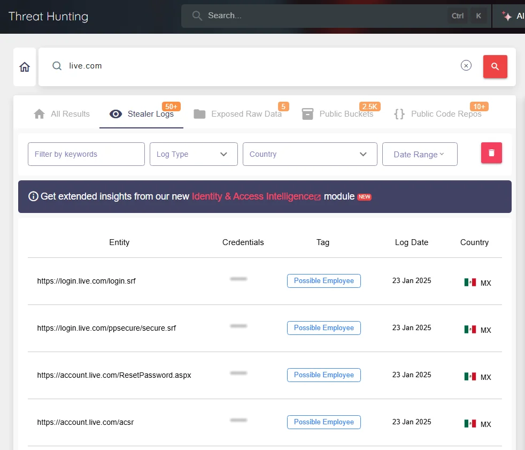This screenshot has width=525, height=450.
Task: Open the login.live.com/ppsecure/secure.srf entity
Action: (x=106, y=328)
